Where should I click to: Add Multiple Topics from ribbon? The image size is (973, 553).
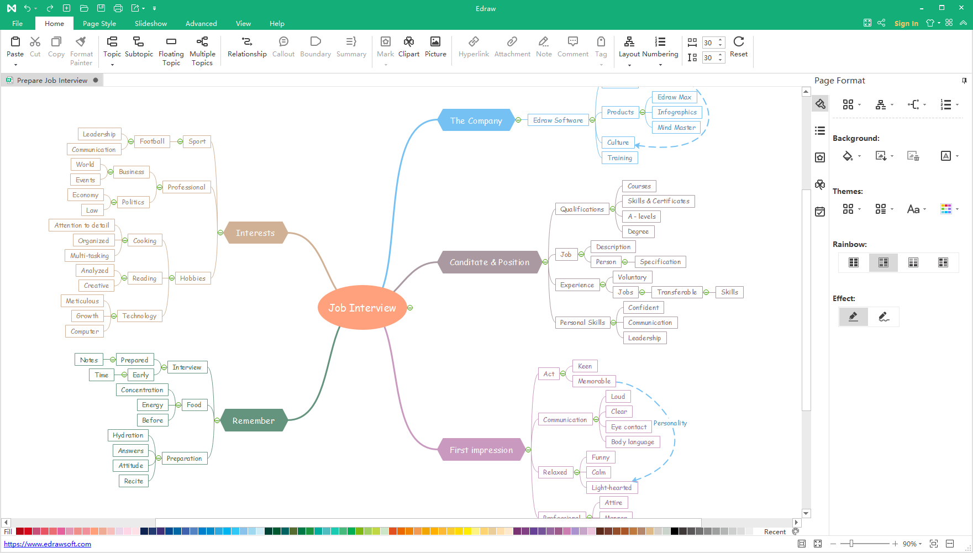[202, 42]
